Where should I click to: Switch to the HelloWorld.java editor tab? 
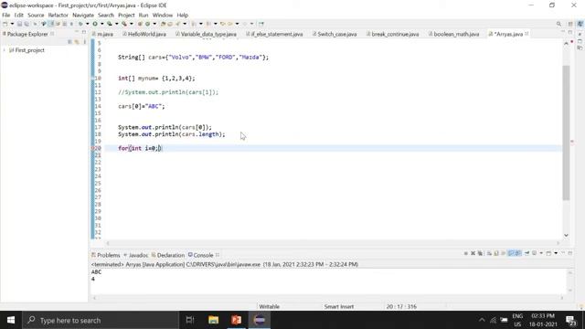pos(144,34)
